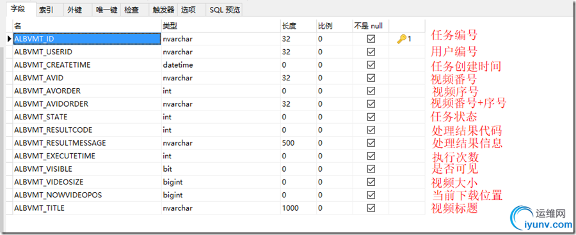Select the ALBVMT_AVID field name

pos(38,78)
